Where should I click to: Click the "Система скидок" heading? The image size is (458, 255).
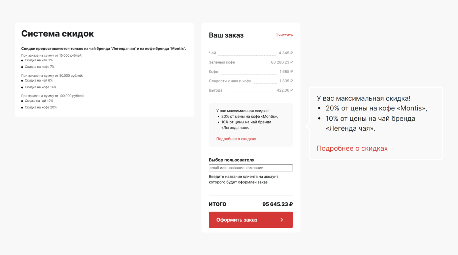pos(58,34)
